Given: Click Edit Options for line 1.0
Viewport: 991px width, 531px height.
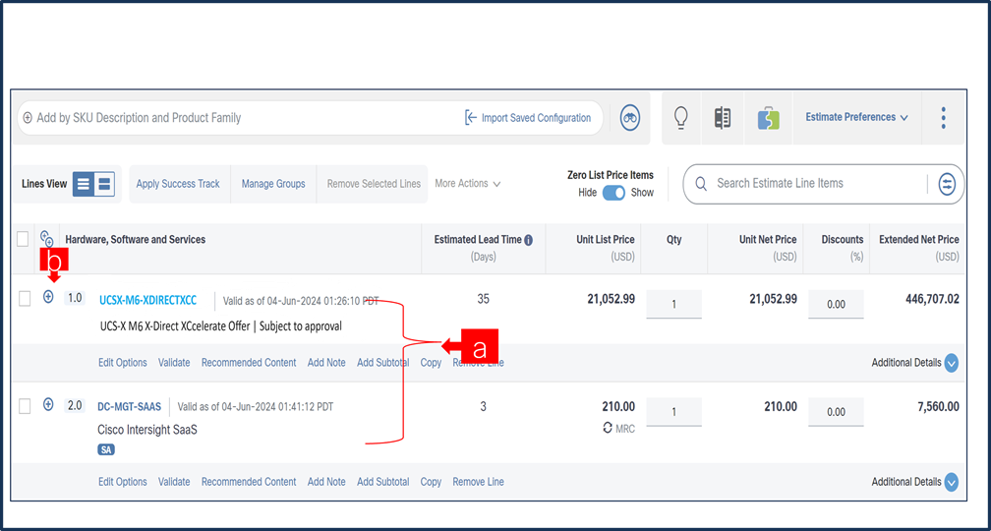Looking at the screenshot, I should tap(123, 363).
